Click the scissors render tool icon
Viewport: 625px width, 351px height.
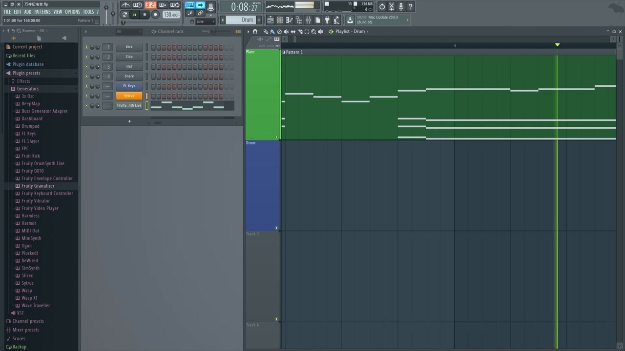pyautogui.click(x=391, y=7)
